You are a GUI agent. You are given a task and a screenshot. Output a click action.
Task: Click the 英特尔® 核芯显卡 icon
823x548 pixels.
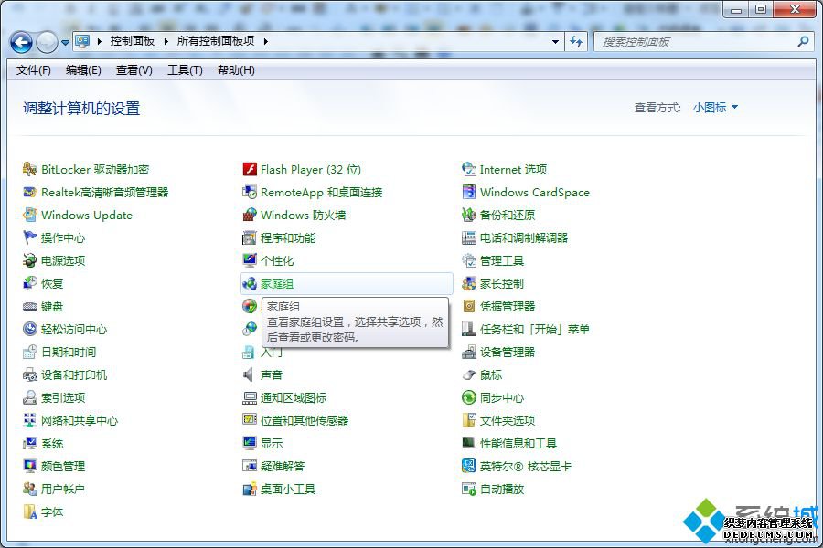[469, 466]
